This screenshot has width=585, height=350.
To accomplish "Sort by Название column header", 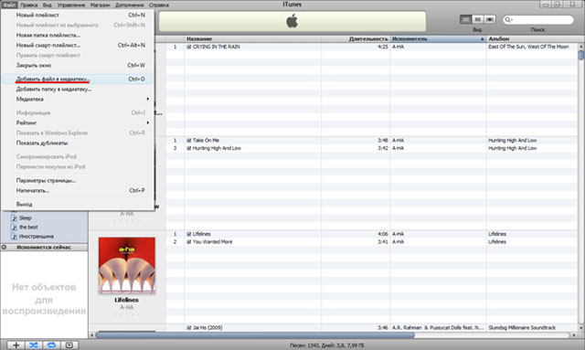I will click(252, 38).
